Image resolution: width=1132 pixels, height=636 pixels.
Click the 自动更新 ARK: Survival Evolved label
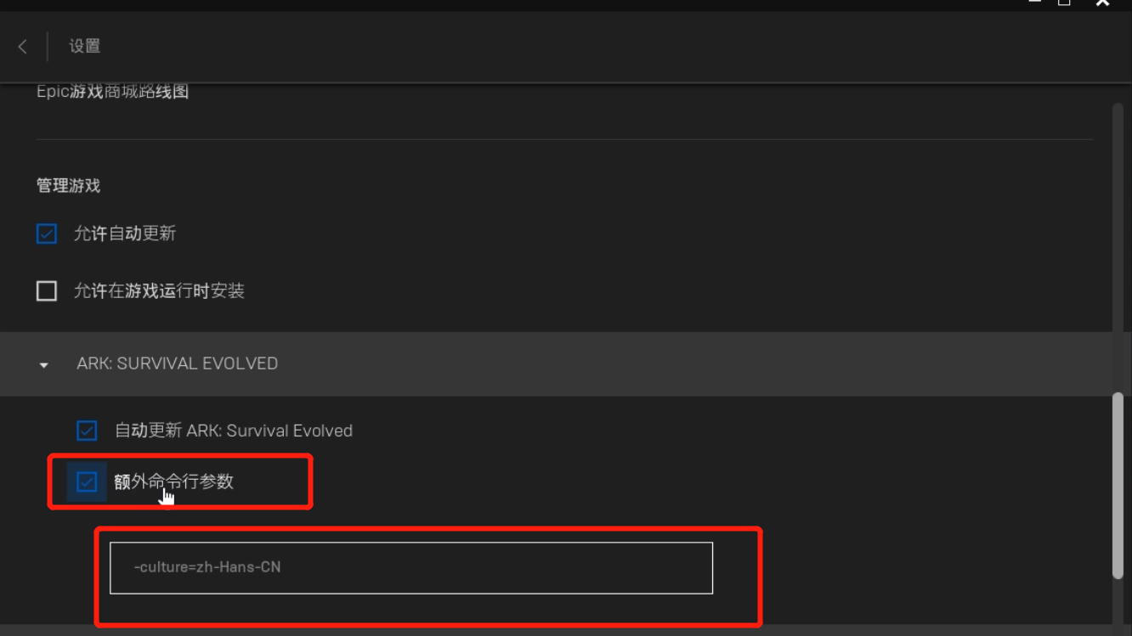coord(234,431)
